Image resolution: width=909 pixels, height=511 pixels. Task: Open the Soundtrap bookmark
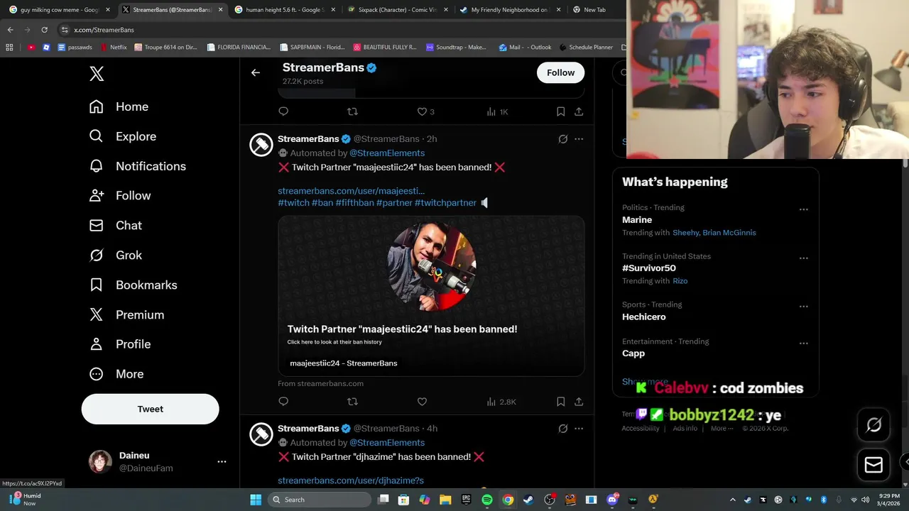(x=456, y=48)
